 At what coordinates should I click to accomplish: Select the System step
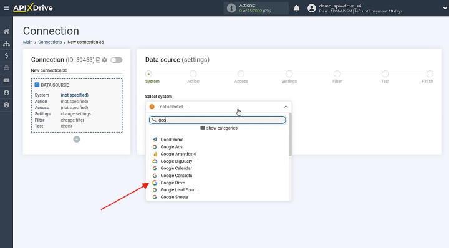(148, 74)
